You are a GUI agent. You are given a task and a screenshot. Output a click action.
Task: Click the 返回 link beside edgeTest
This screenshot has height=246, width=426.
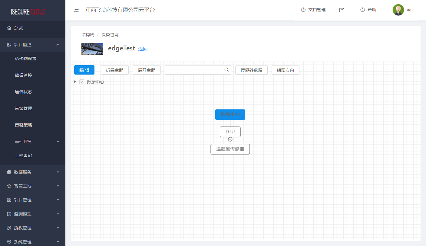[x=143, y=49]
